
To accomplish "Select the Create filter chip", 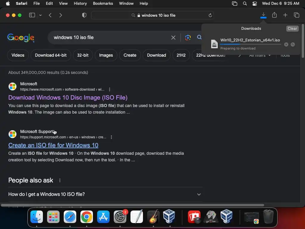I will [130, 55].
